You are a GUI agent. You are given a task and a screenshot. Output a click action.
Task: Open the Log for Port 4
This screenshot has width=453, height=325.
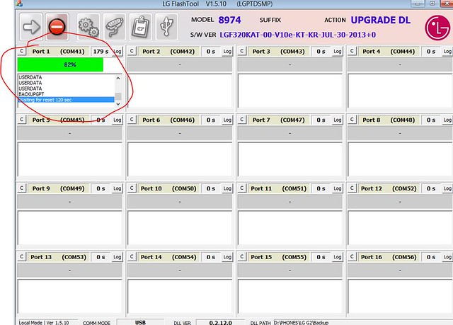click(447, 52)
